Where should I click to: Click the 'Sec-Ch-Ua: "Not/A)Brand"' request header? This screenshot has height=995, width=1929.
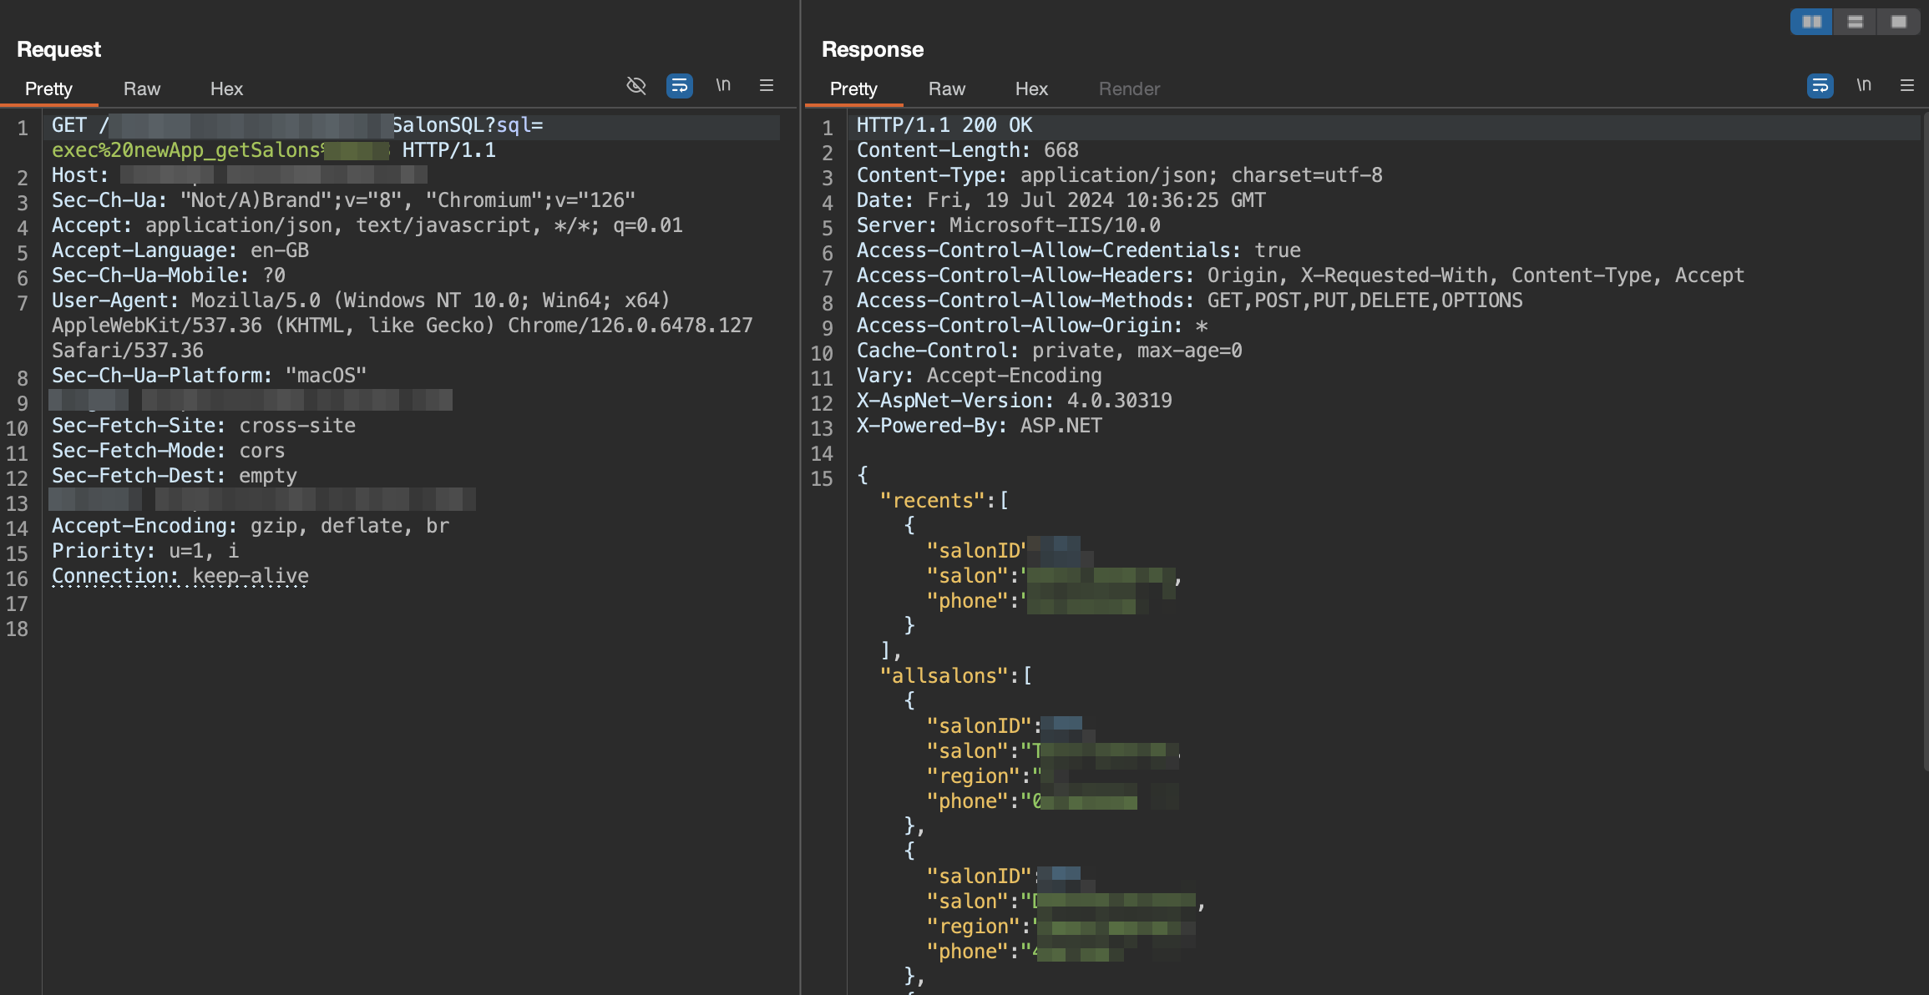pyautogui.click(x=344, y=200)
